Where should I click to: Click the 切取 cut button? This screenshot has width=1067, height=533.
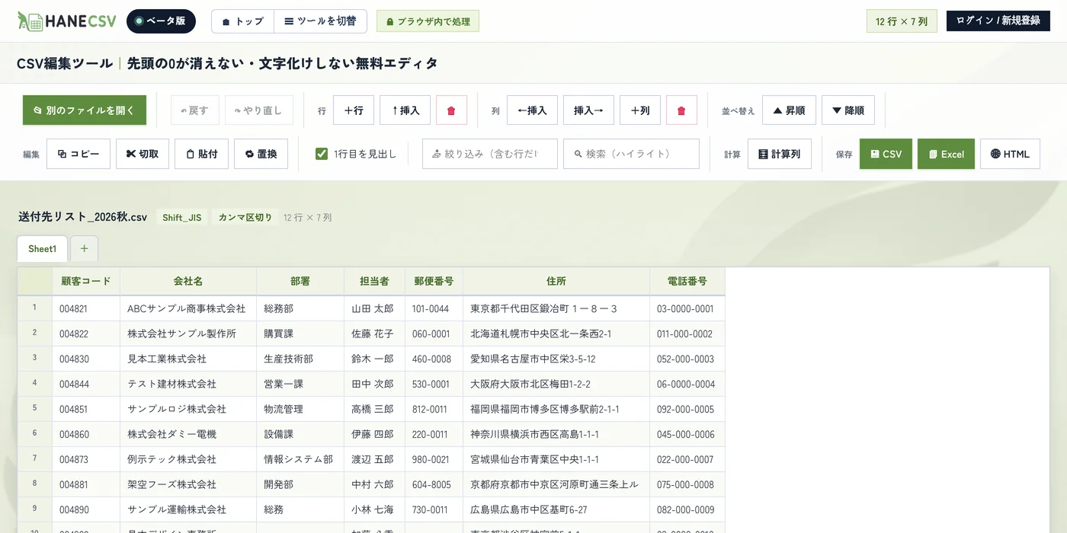pos(143,154)
